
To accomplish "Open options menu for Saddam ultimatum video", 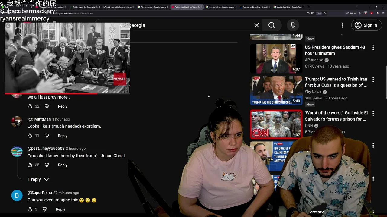I will pyautogui.click(x=373, y=48).
